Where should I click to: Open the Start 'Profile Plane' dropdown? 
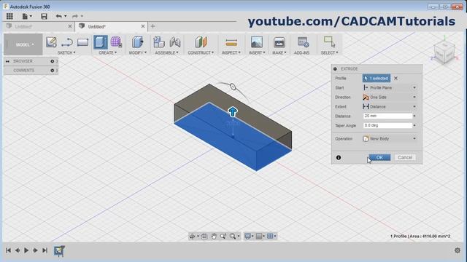(x=390, y=87)
